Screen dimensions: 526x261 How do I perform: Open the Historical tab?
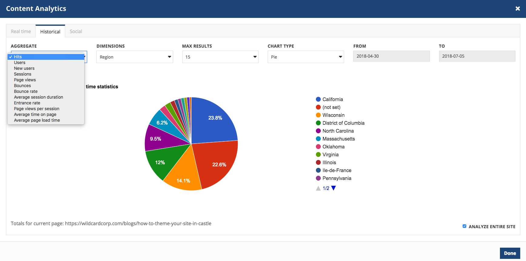pyautogui.click(x=50, y=31)
